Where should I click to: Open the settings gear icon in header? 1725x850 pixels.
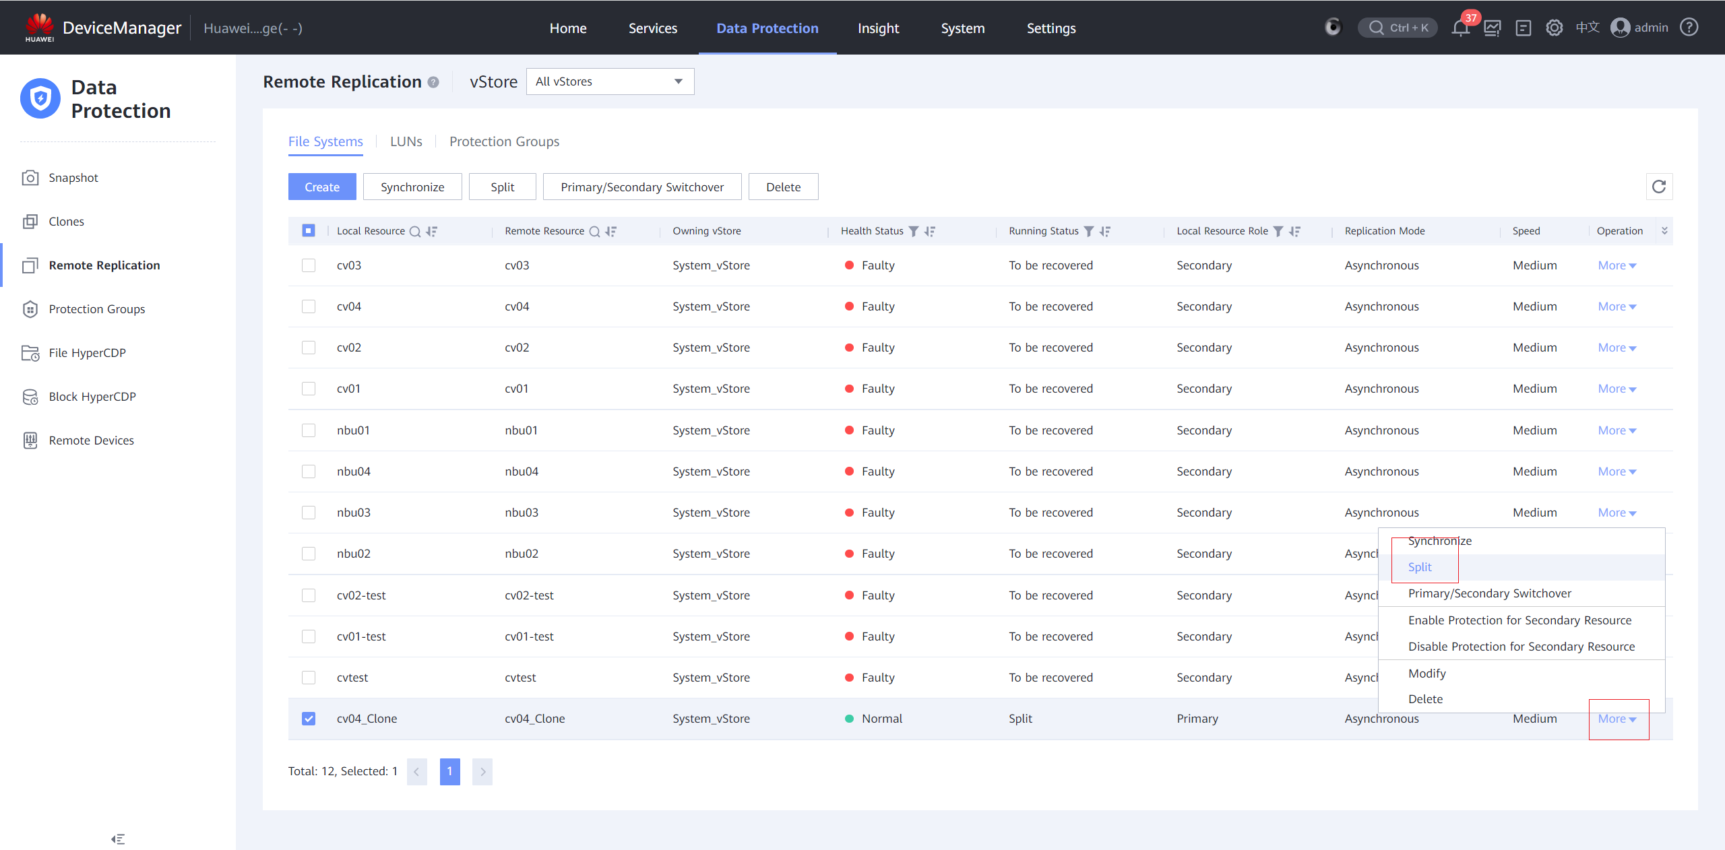(x=1554, y=28)
